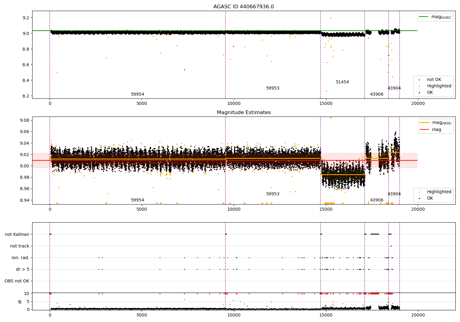Select the mag OBSID legend entry
The width and height of the screenshot is (460, 322).
click(436, 123)
